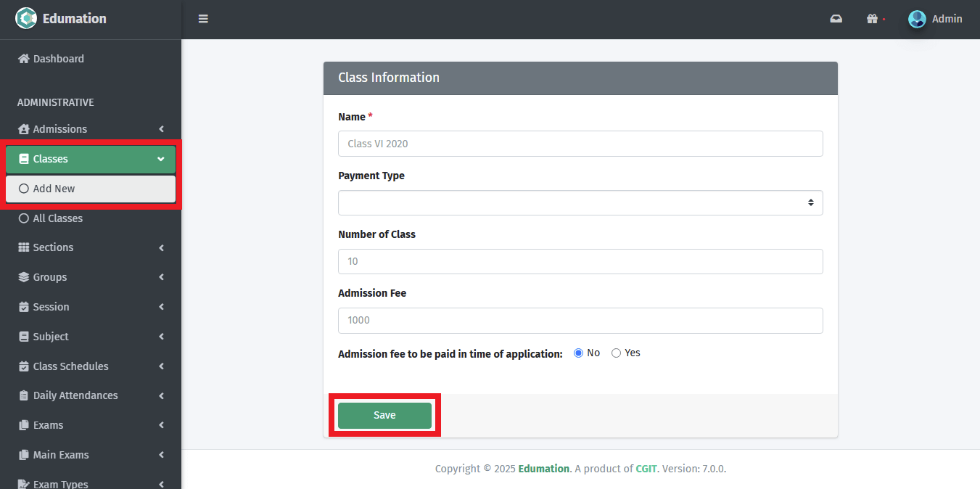Select Add New under Classes

[91, 189]
